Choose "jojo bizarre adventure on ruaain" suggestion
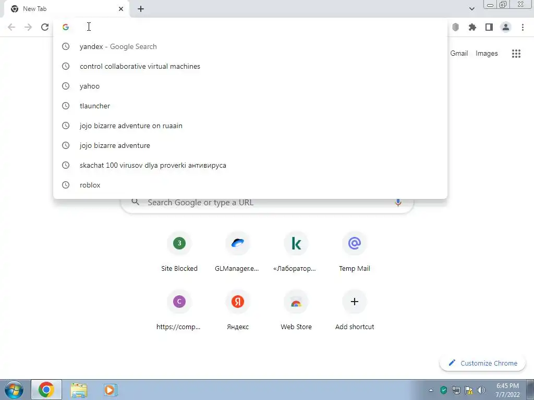Viewport: 534px width, 400px height. (250, 126)
